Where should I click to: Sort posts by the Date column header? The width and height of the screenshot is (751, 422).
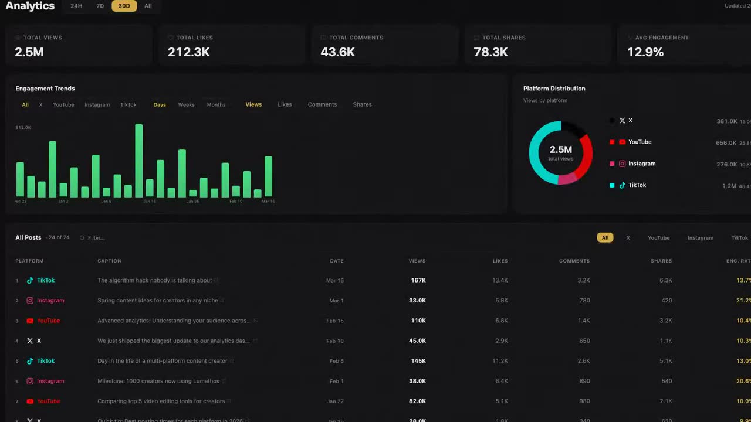337,261
